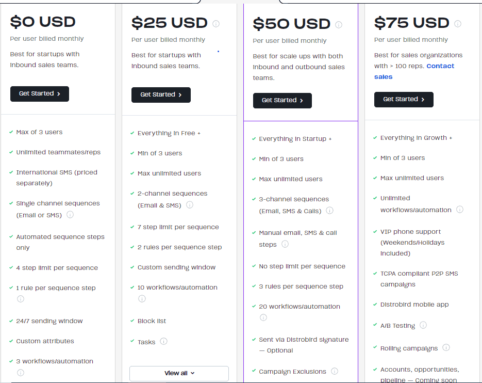Click the checkmark next to Max of 3 users
This screenshot has width=482, height=383.
pos(11,132)
